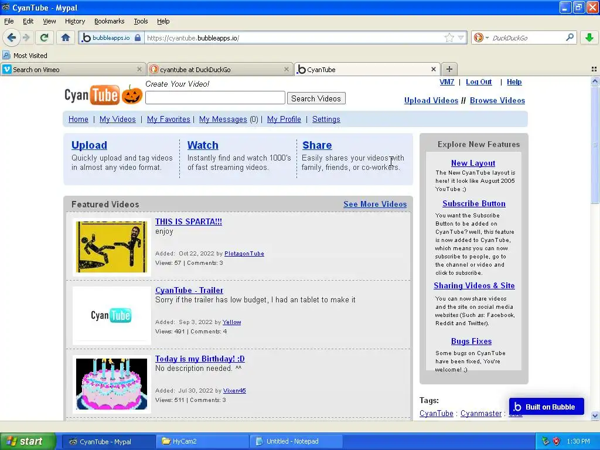Go back with the browser Back arrow
The image size is (600, 450).
coord(11,37)
